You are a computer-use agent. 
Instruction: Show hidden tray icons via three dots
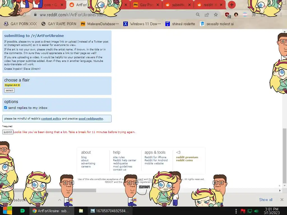click(x=236, y=211)
